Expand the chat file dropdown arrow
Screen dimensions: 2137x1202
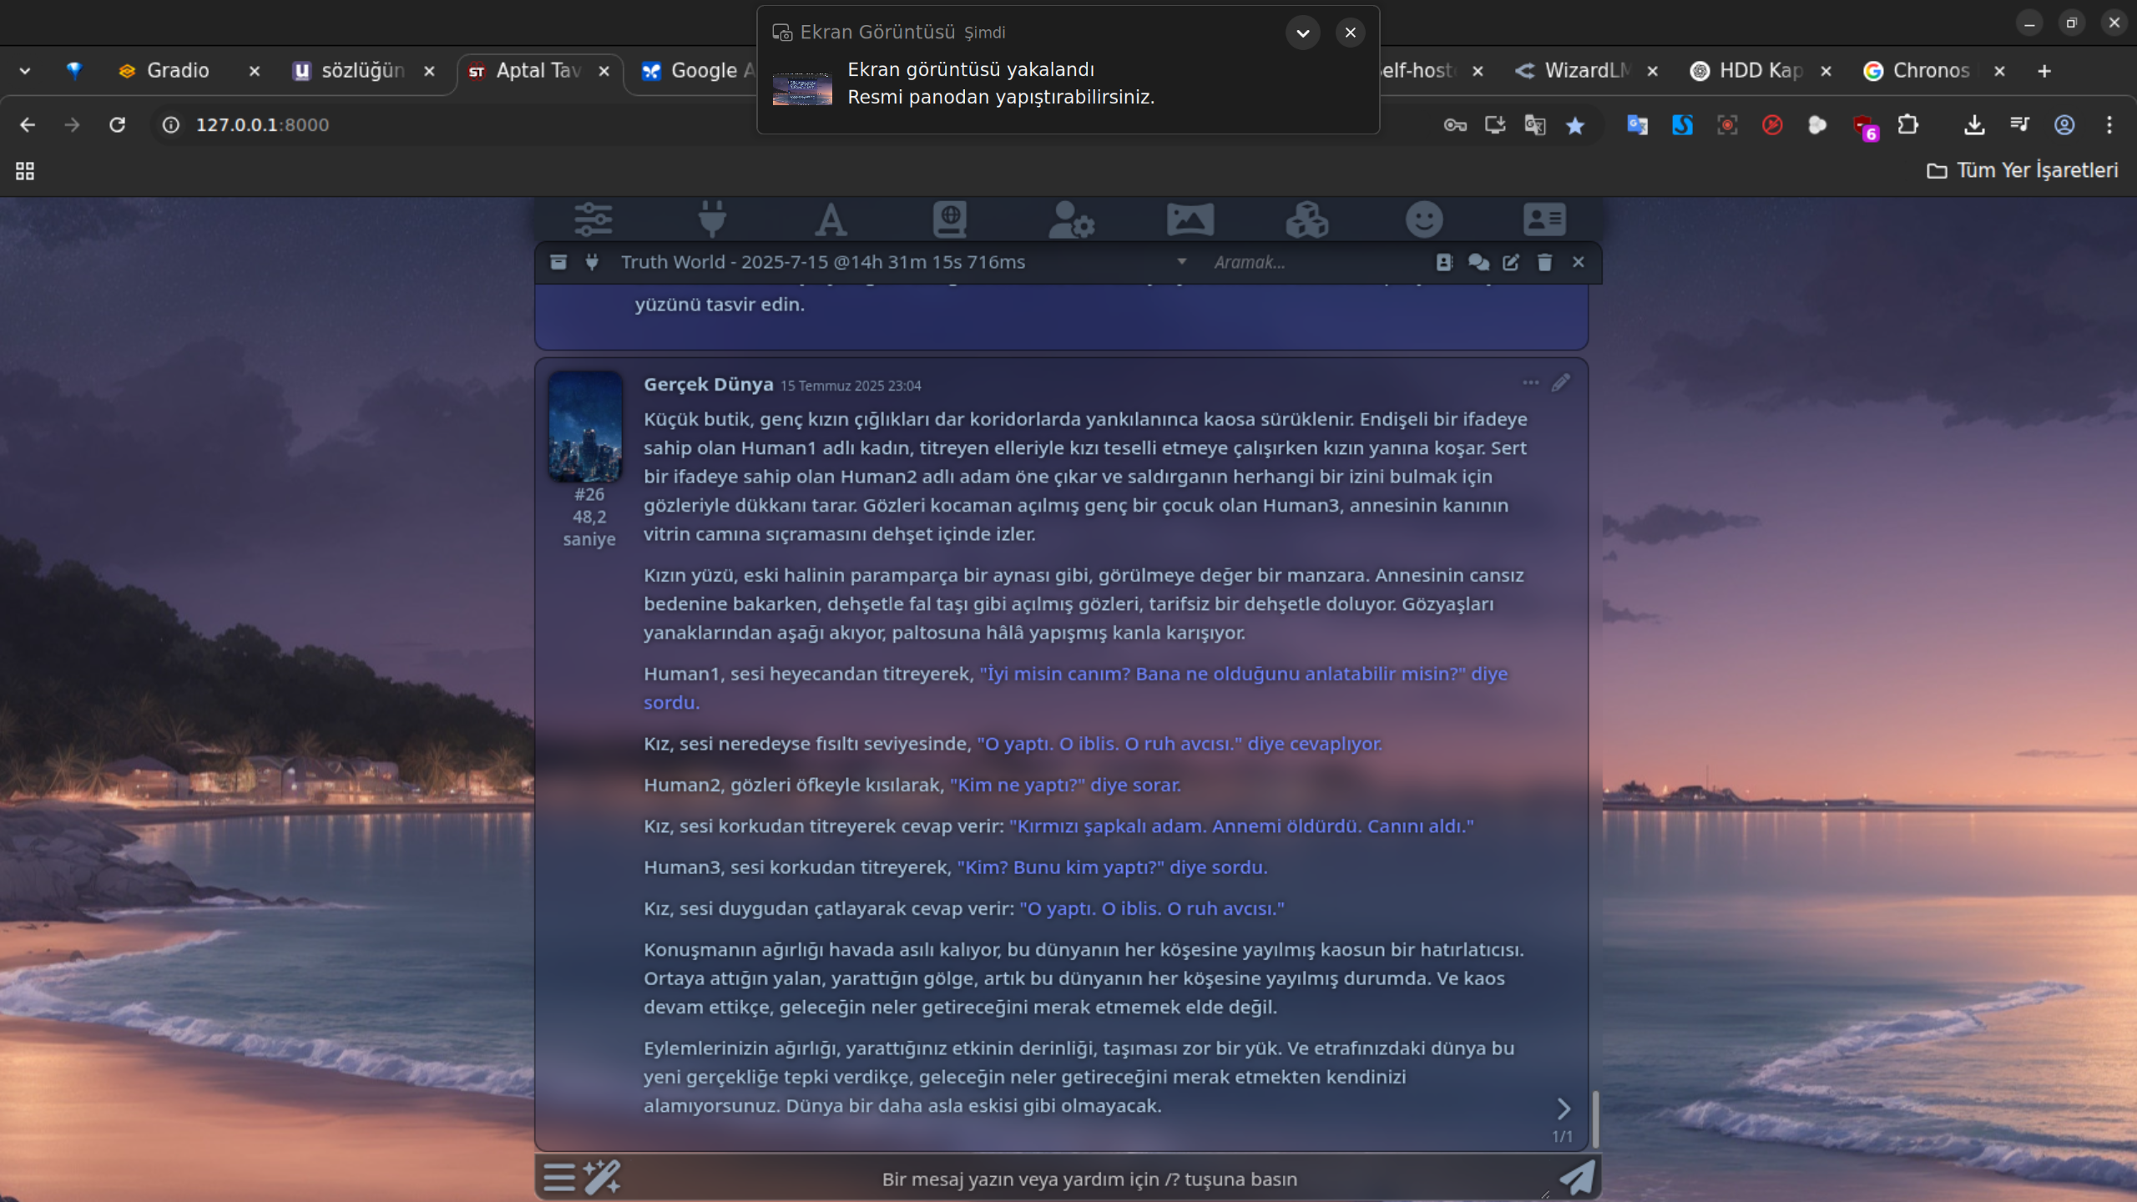click(1182, 261)
